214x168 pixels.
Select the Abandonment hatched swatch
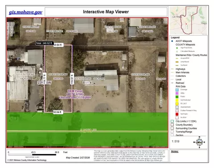[177, 107]
